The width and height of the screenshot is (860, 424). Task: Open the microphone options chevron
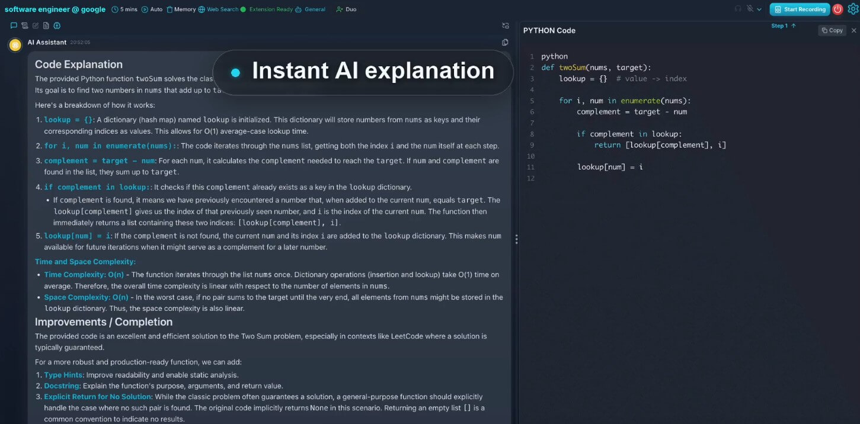[x=759, y=9]
